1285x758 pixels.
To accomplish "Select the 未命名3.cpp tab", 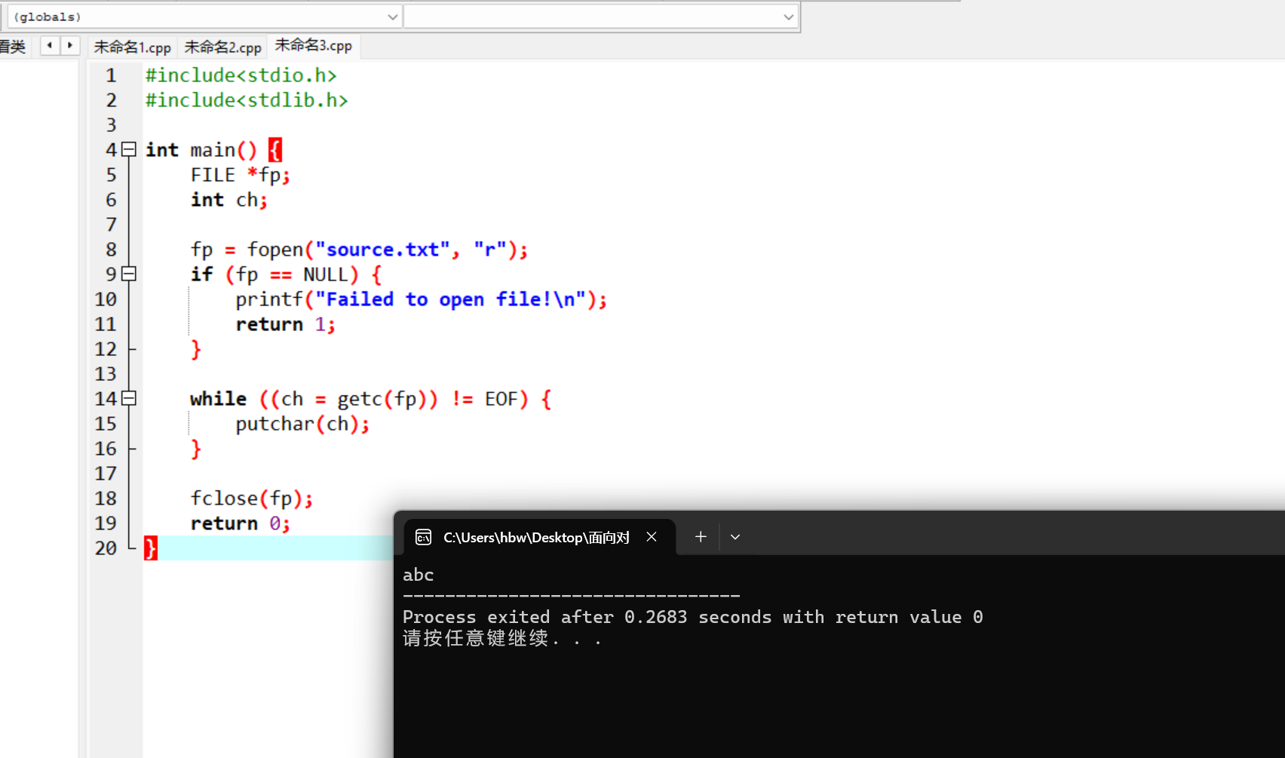I will pos(314,45).
